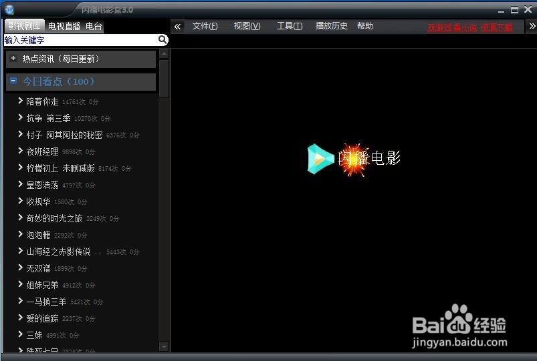
Task: Expand the arrow beside 姐妹兄弟
Action: (x=21, y=284)
